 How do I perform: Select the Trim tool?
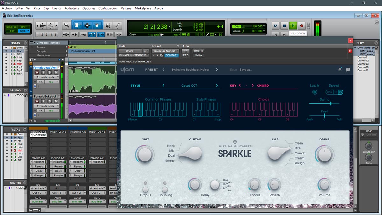point(77,25)
